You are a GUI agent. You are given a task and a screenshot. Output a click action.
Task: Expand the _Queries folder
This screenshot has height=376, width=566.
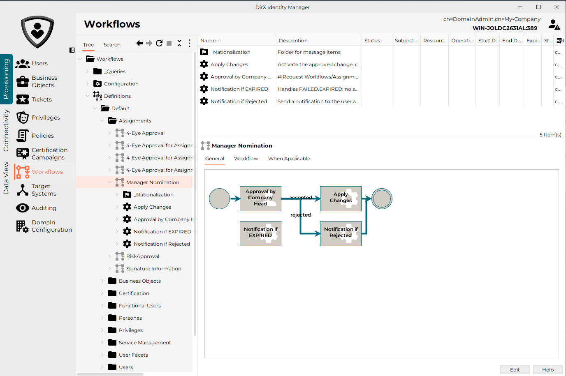point(87,72)
